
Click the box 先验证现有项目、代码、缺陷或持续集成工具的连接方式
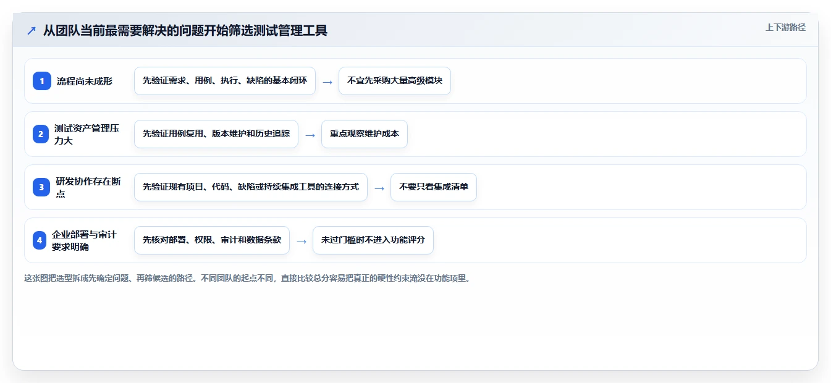(251, 187)
